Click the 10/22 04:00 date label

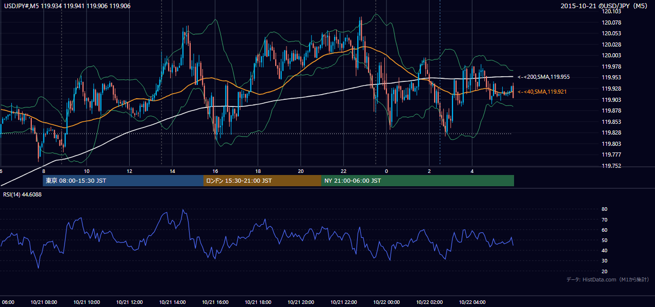[472, 302]
